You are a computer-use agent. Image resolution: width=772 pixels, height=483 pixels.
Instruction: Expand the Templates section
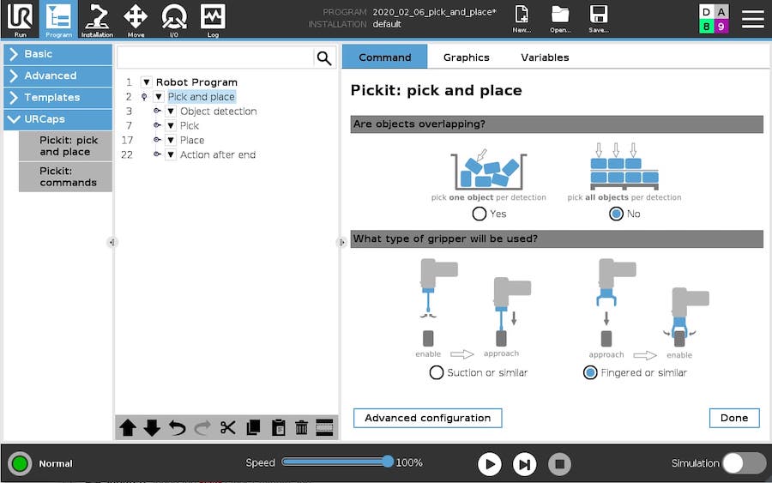(58, 98)
